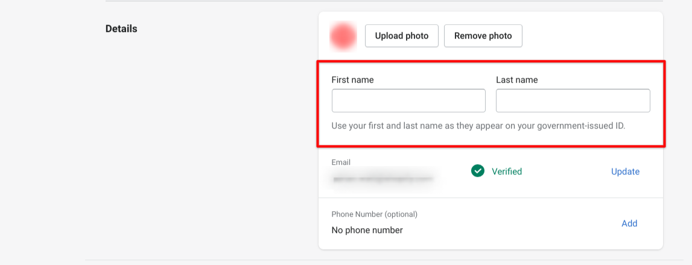The height and width of the screenshot is (265, 692).
Task: Click the First name field label
Action: tap(352, 80)
